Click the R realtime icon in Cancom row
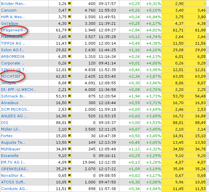The width and height of the screenshot is (209, 192). coord(70,10)
